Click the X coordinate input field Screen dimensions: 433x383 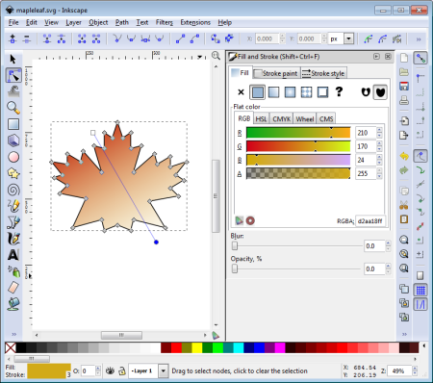[267, 38]
